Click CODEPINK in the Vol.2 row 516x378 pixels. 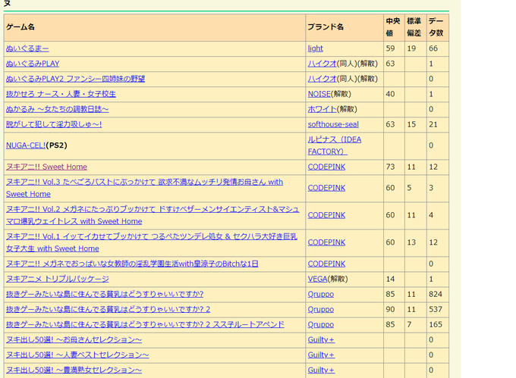pos(326,215)
